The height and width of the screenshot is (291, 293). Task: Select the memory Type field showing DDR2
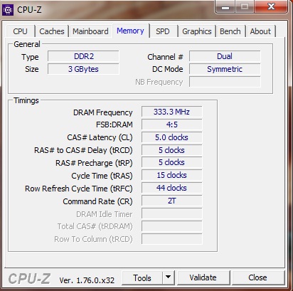point(83,56)
